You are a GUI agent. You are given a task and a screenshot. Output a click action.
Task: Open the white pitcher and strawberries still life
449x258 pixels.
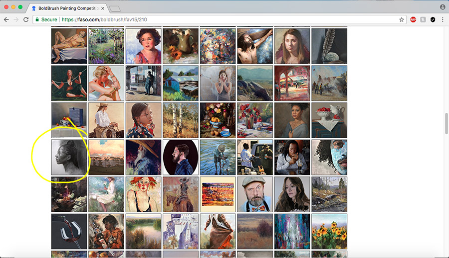(329, 120)
